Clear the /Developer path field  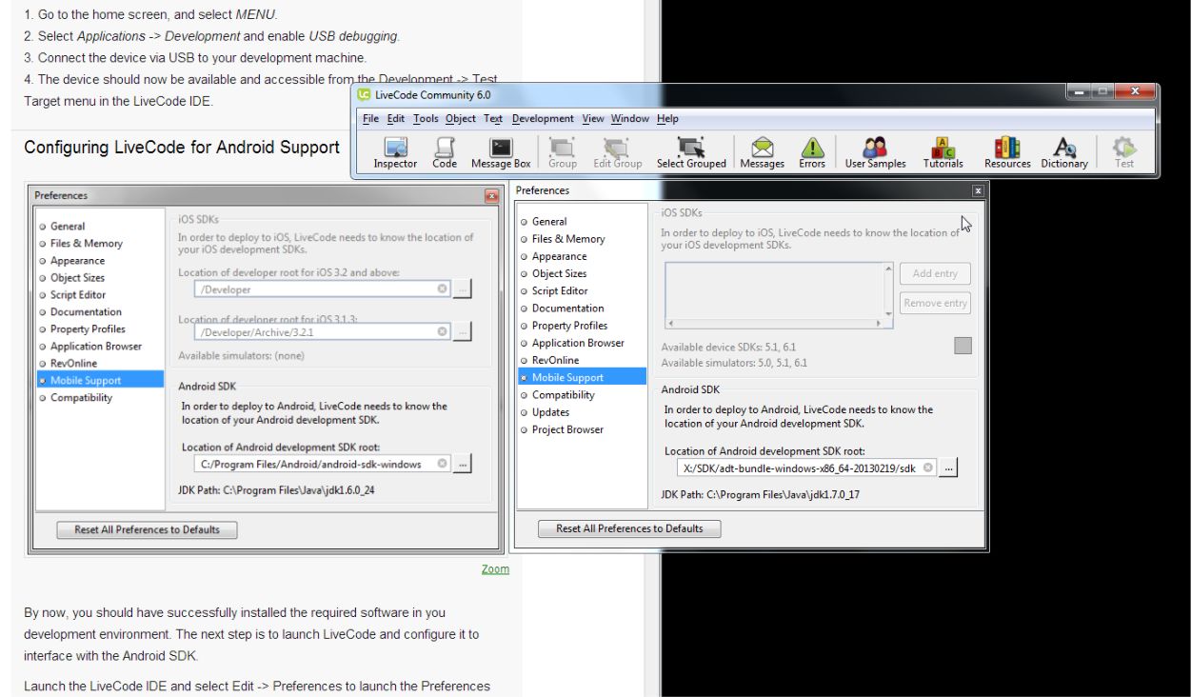pyautogui.click(x=443, y=289)
